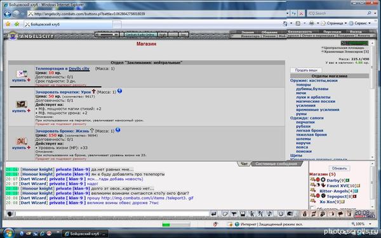Click the Продать вещи button
This screenshot has width=381, height=238.
coord(306,70)
